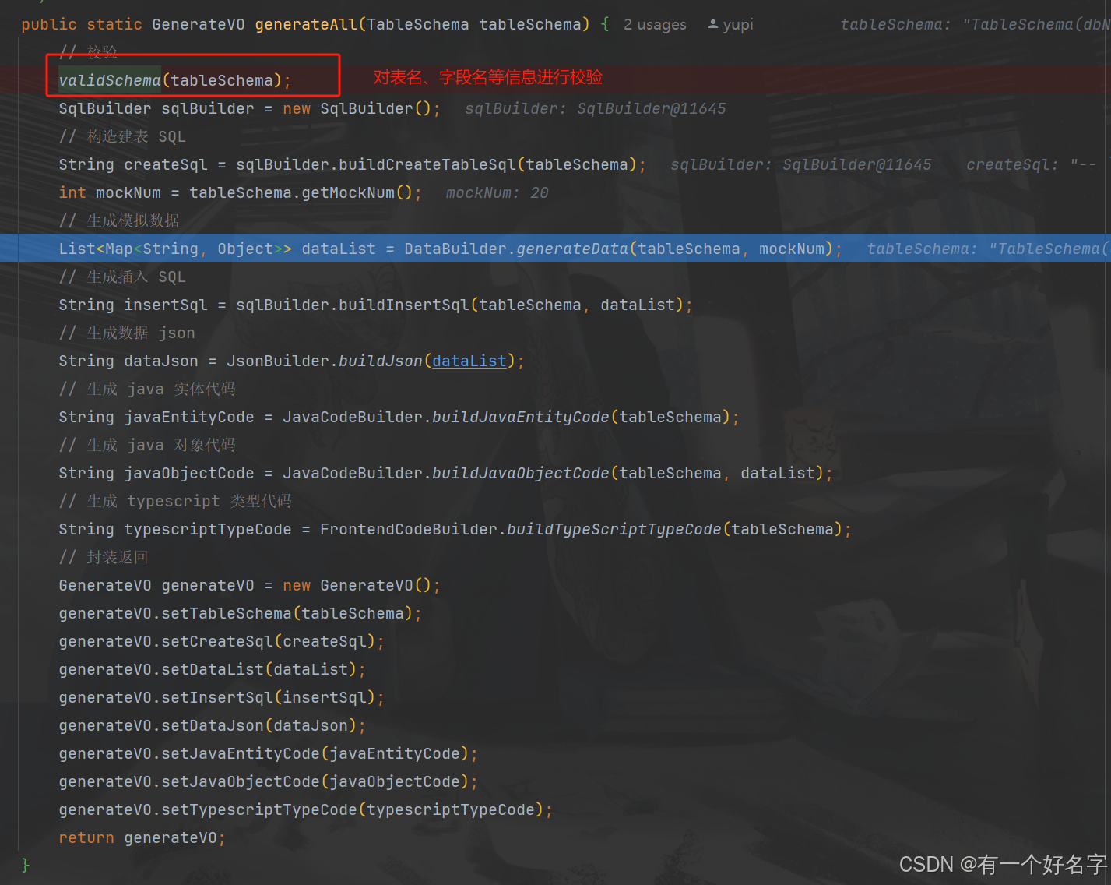Click the "mockNum: 20" debugger inline value

[497, 192]
